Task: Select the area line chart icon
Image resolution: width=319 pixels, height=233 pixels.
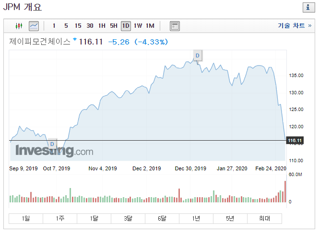Action: click(34, 26)
